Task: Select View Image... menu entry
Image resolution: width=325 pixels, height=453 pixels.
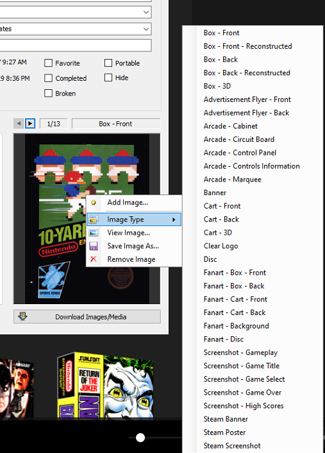Action: (x=134, y=232)
